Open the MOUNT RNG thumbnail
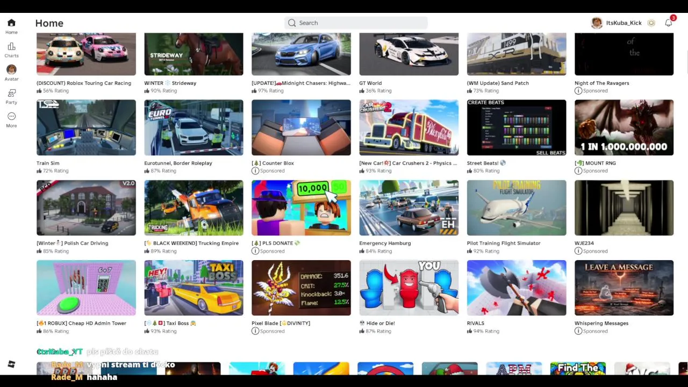 point(624,127)
